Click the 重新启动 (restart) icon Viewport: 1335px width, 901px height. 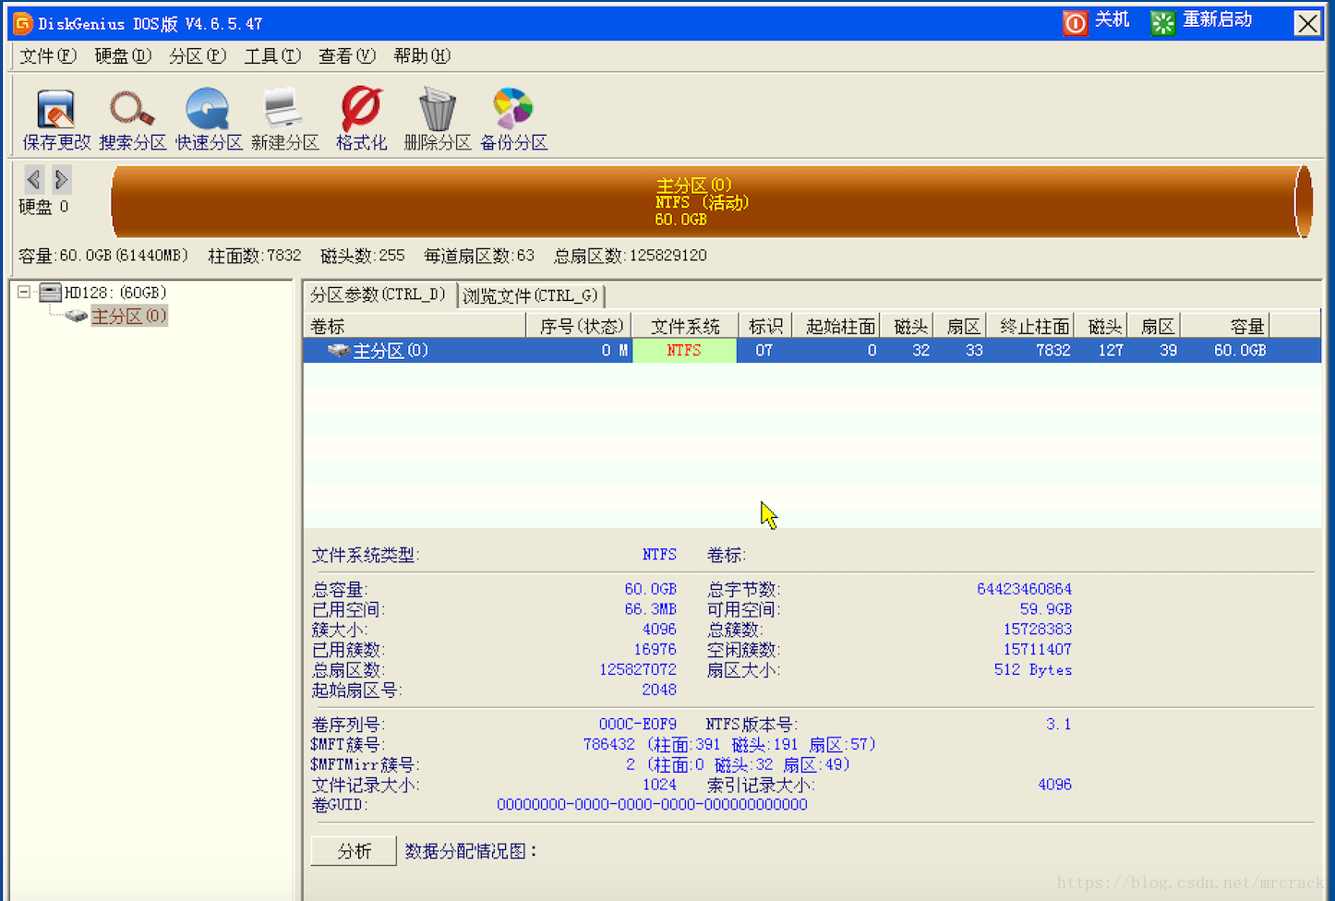[1163, 22]
